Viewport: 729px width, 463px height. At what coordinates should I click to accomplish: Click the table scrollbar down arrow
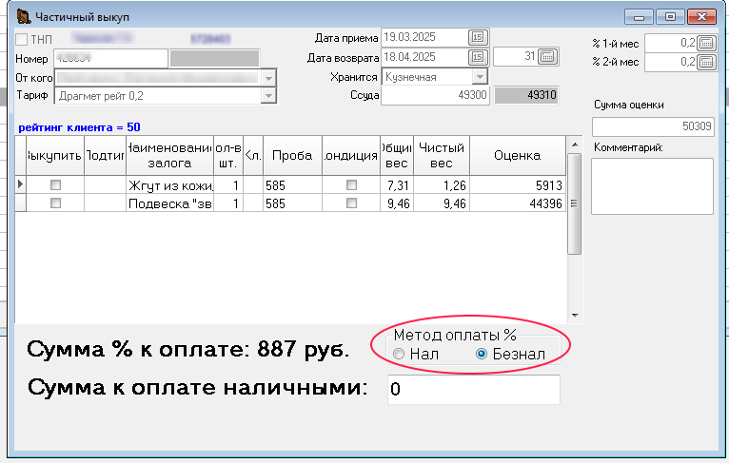pos(575,316)
